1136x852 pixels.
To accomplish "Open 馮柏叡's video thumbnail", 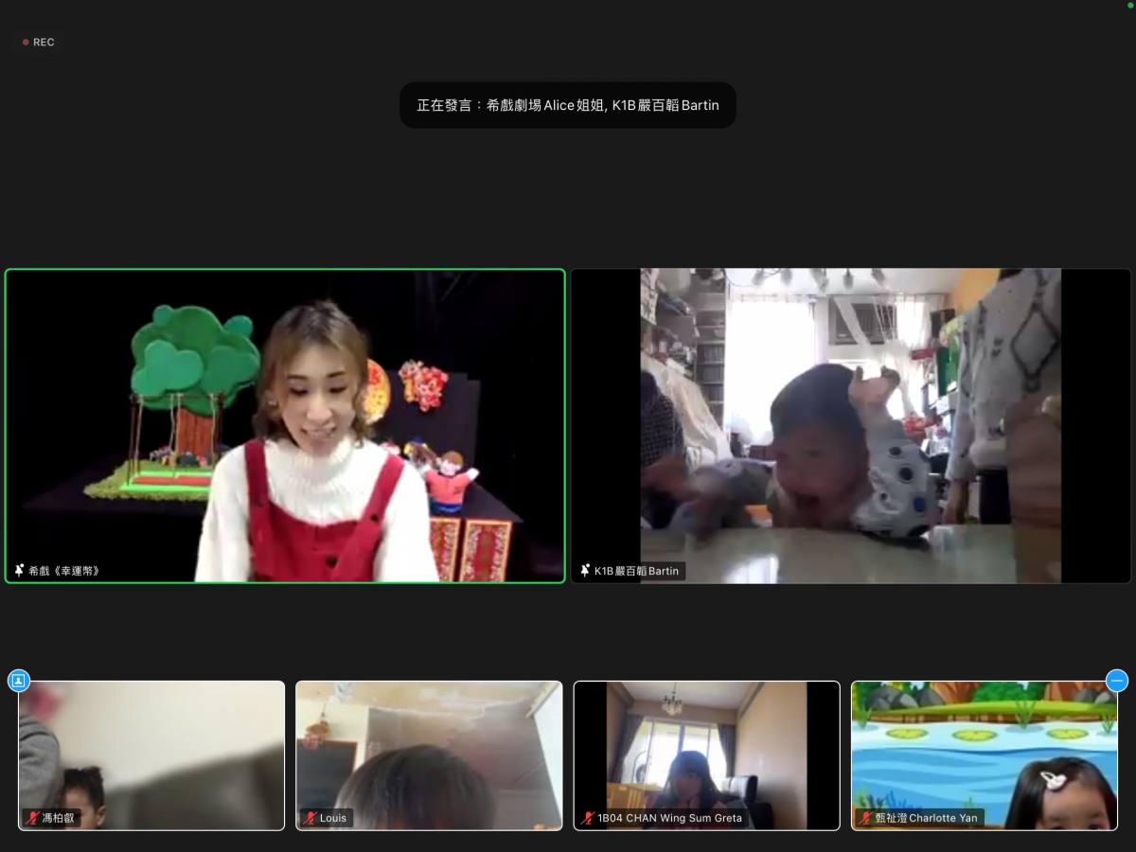I will click(151, 755).
